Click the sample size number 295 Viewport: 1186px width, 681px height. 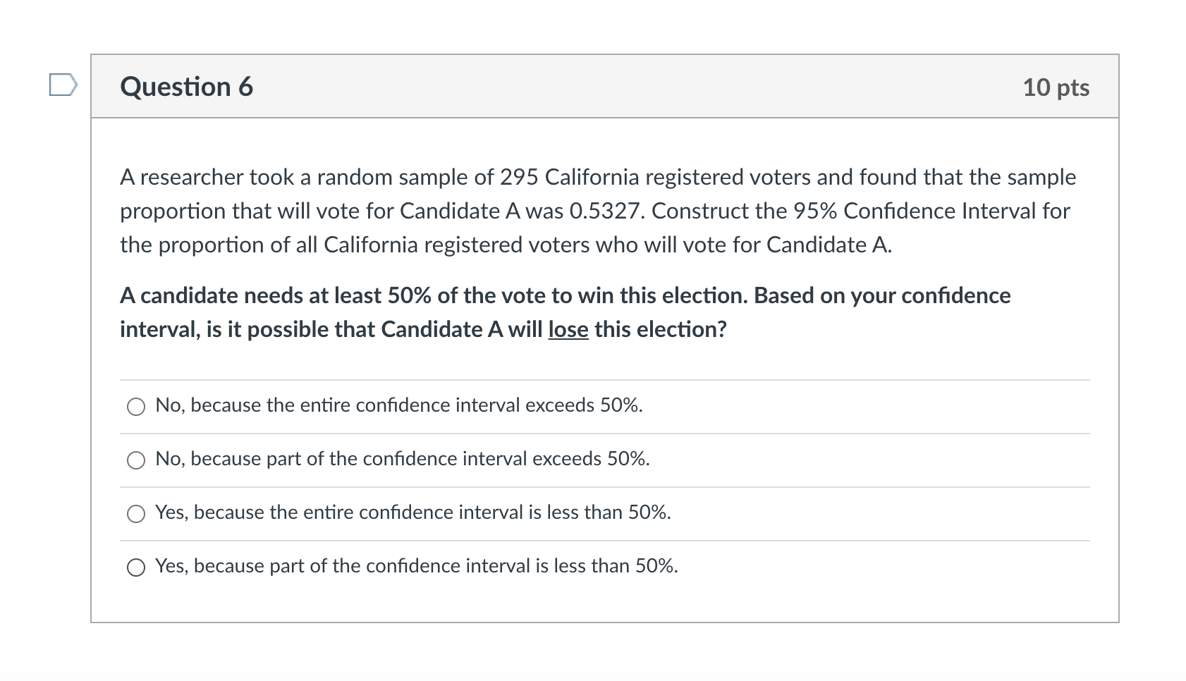[x=519, y=177]
